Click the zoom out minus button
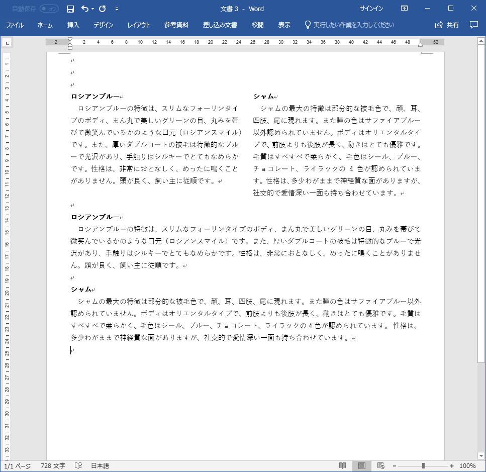Viewport: 486px width, 472px height. click(395, 466)
